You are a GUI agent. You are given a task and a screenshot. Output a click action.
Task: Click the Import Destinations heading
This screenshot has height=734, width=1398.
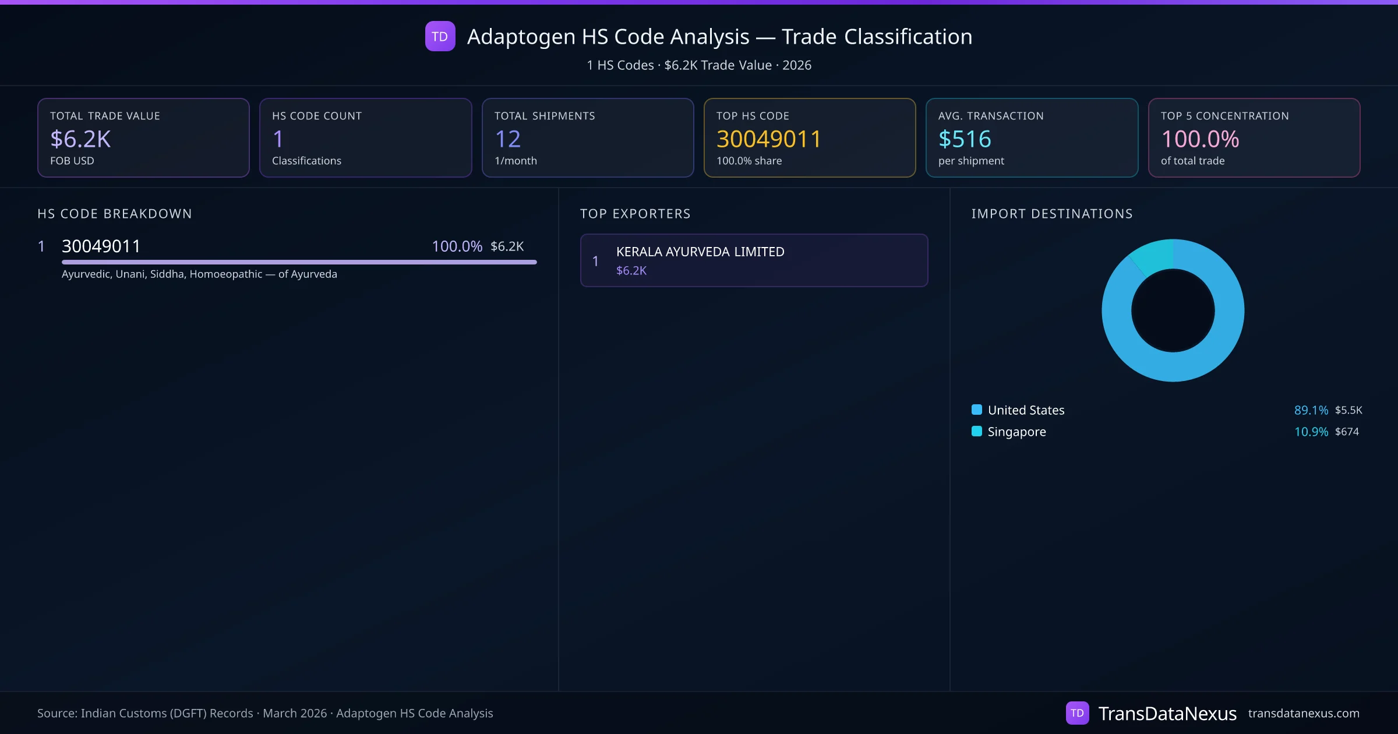point(1051,214)
